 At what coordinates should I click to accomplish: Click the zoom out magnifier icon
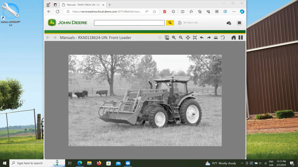[181, 37]
